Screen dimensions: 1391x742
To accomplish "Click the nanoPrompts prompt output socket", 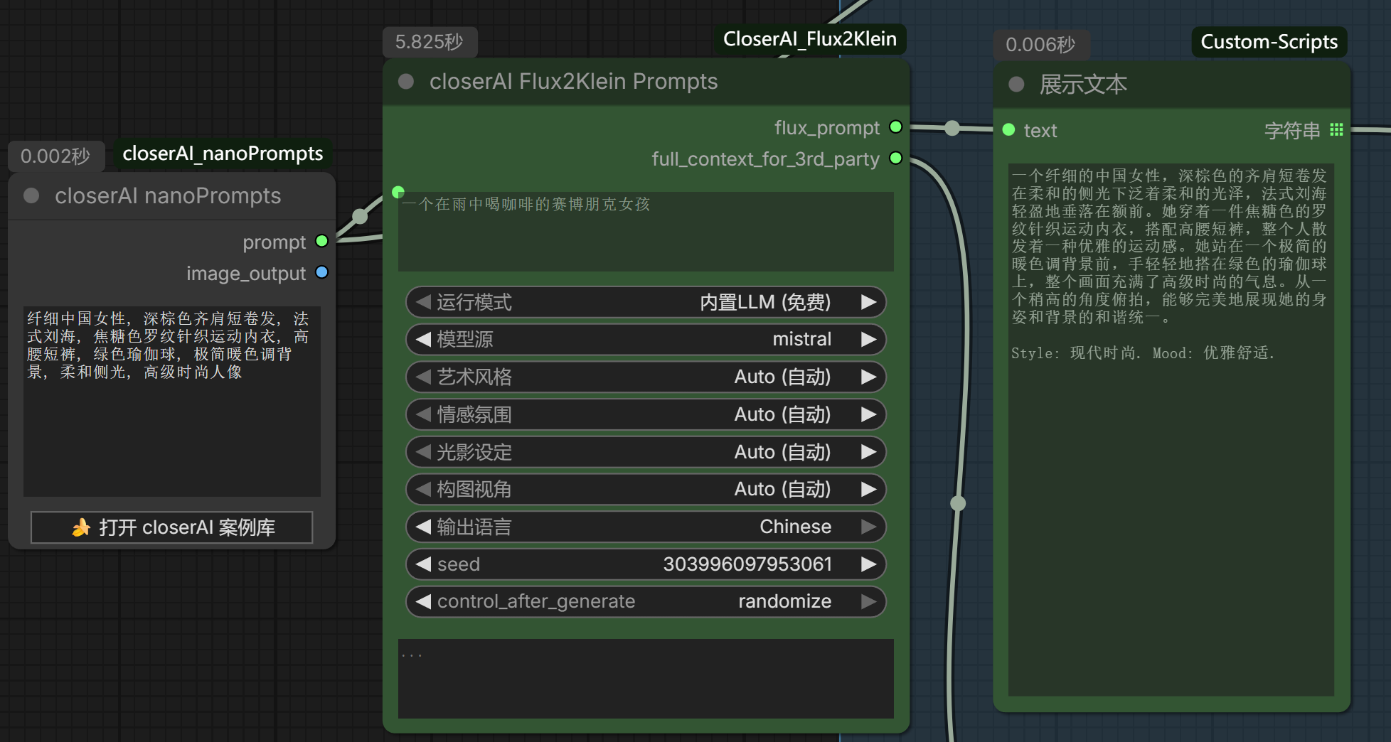I will point(321,242).
